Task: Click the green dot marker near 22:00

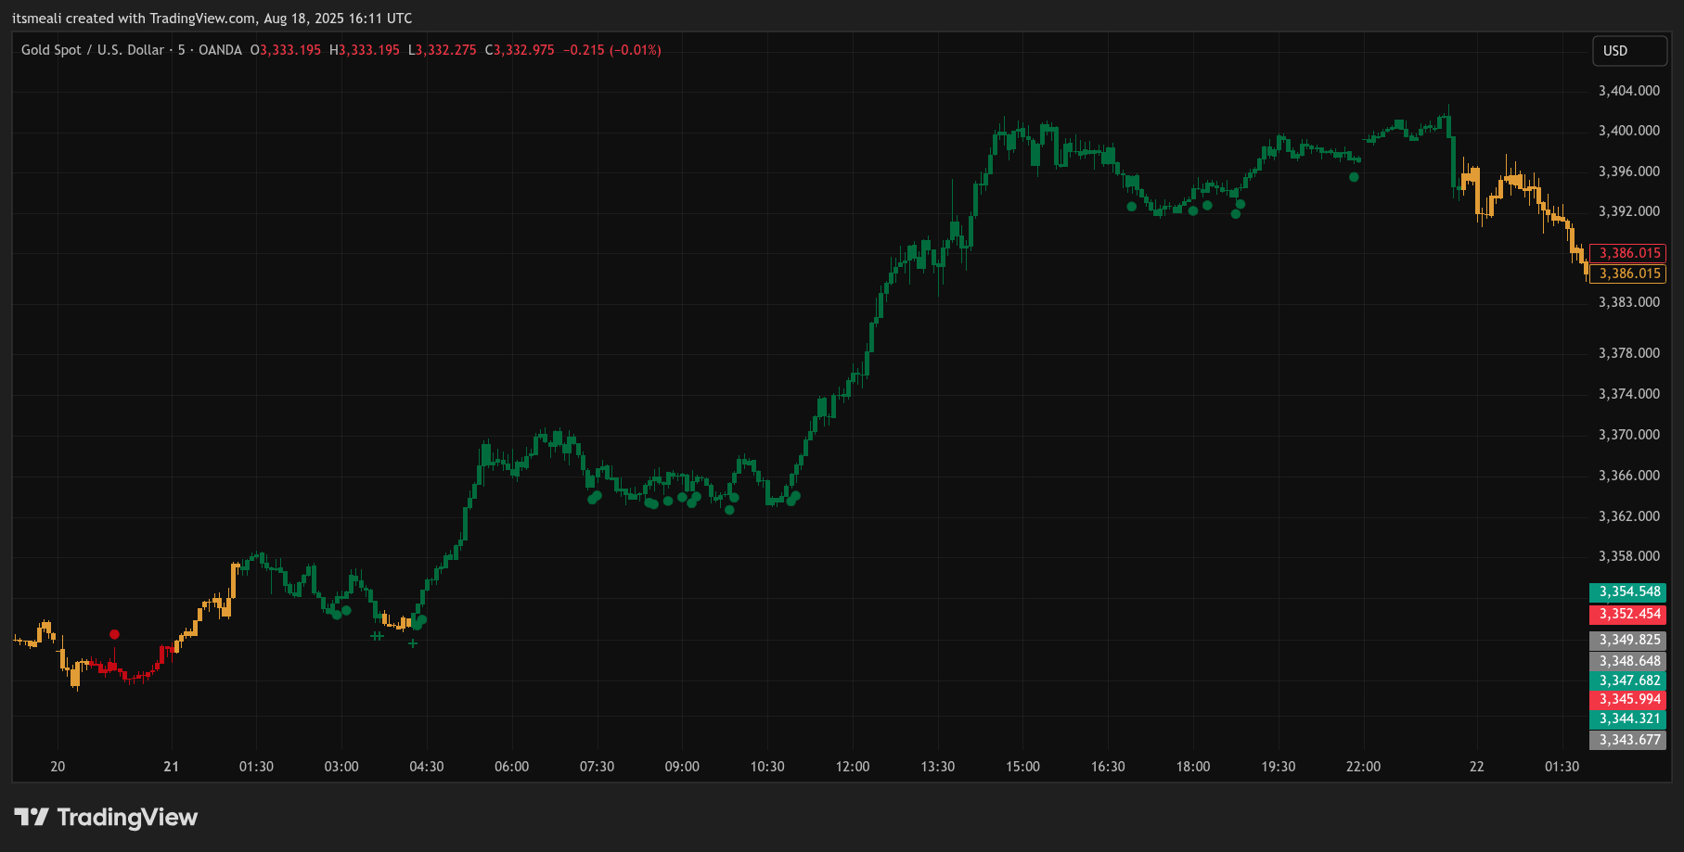Action: tap(1354, 177)
